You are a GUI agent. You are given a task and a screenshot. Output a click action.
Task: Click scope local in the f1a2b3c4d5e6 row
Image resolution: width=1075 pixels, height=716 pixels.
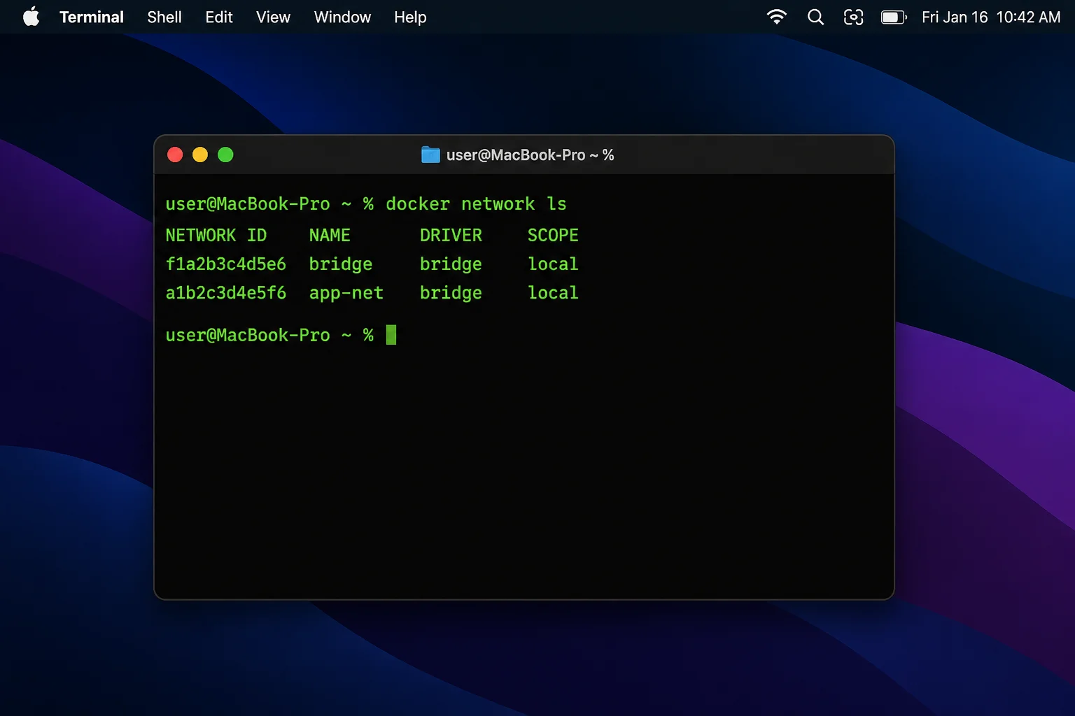click(553, 264)
